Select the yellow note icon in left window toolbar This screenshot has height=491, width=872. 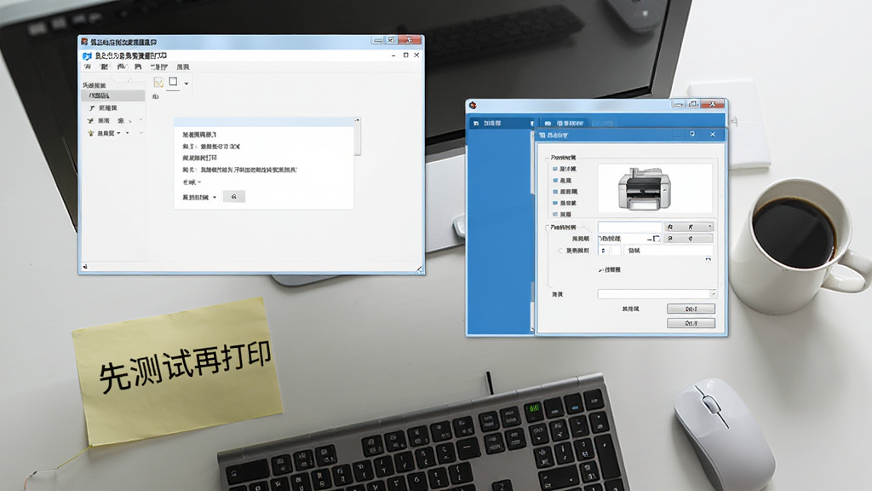click(x=158, y=83)
